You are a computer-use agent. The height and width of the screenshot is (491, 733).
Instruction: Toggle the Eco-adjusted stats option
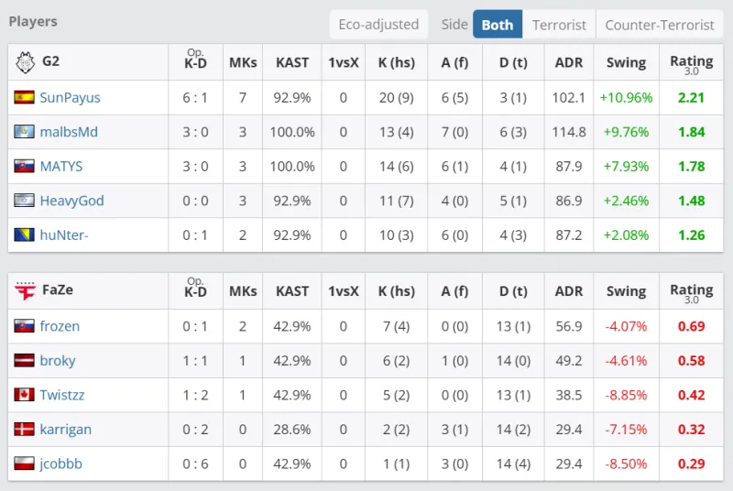378,25
